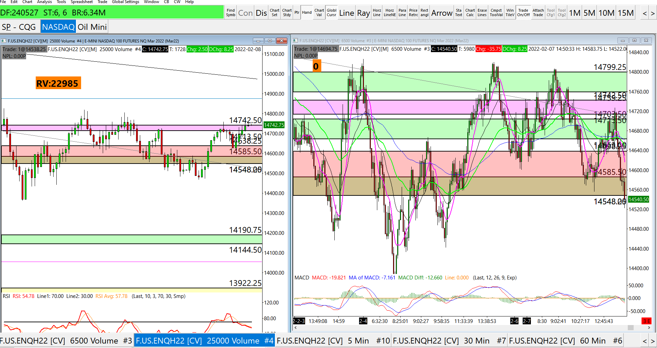Toggle Cmpct ToolVal compact tool values
This screenshot has width=657, height=348.
click(496, 13)
